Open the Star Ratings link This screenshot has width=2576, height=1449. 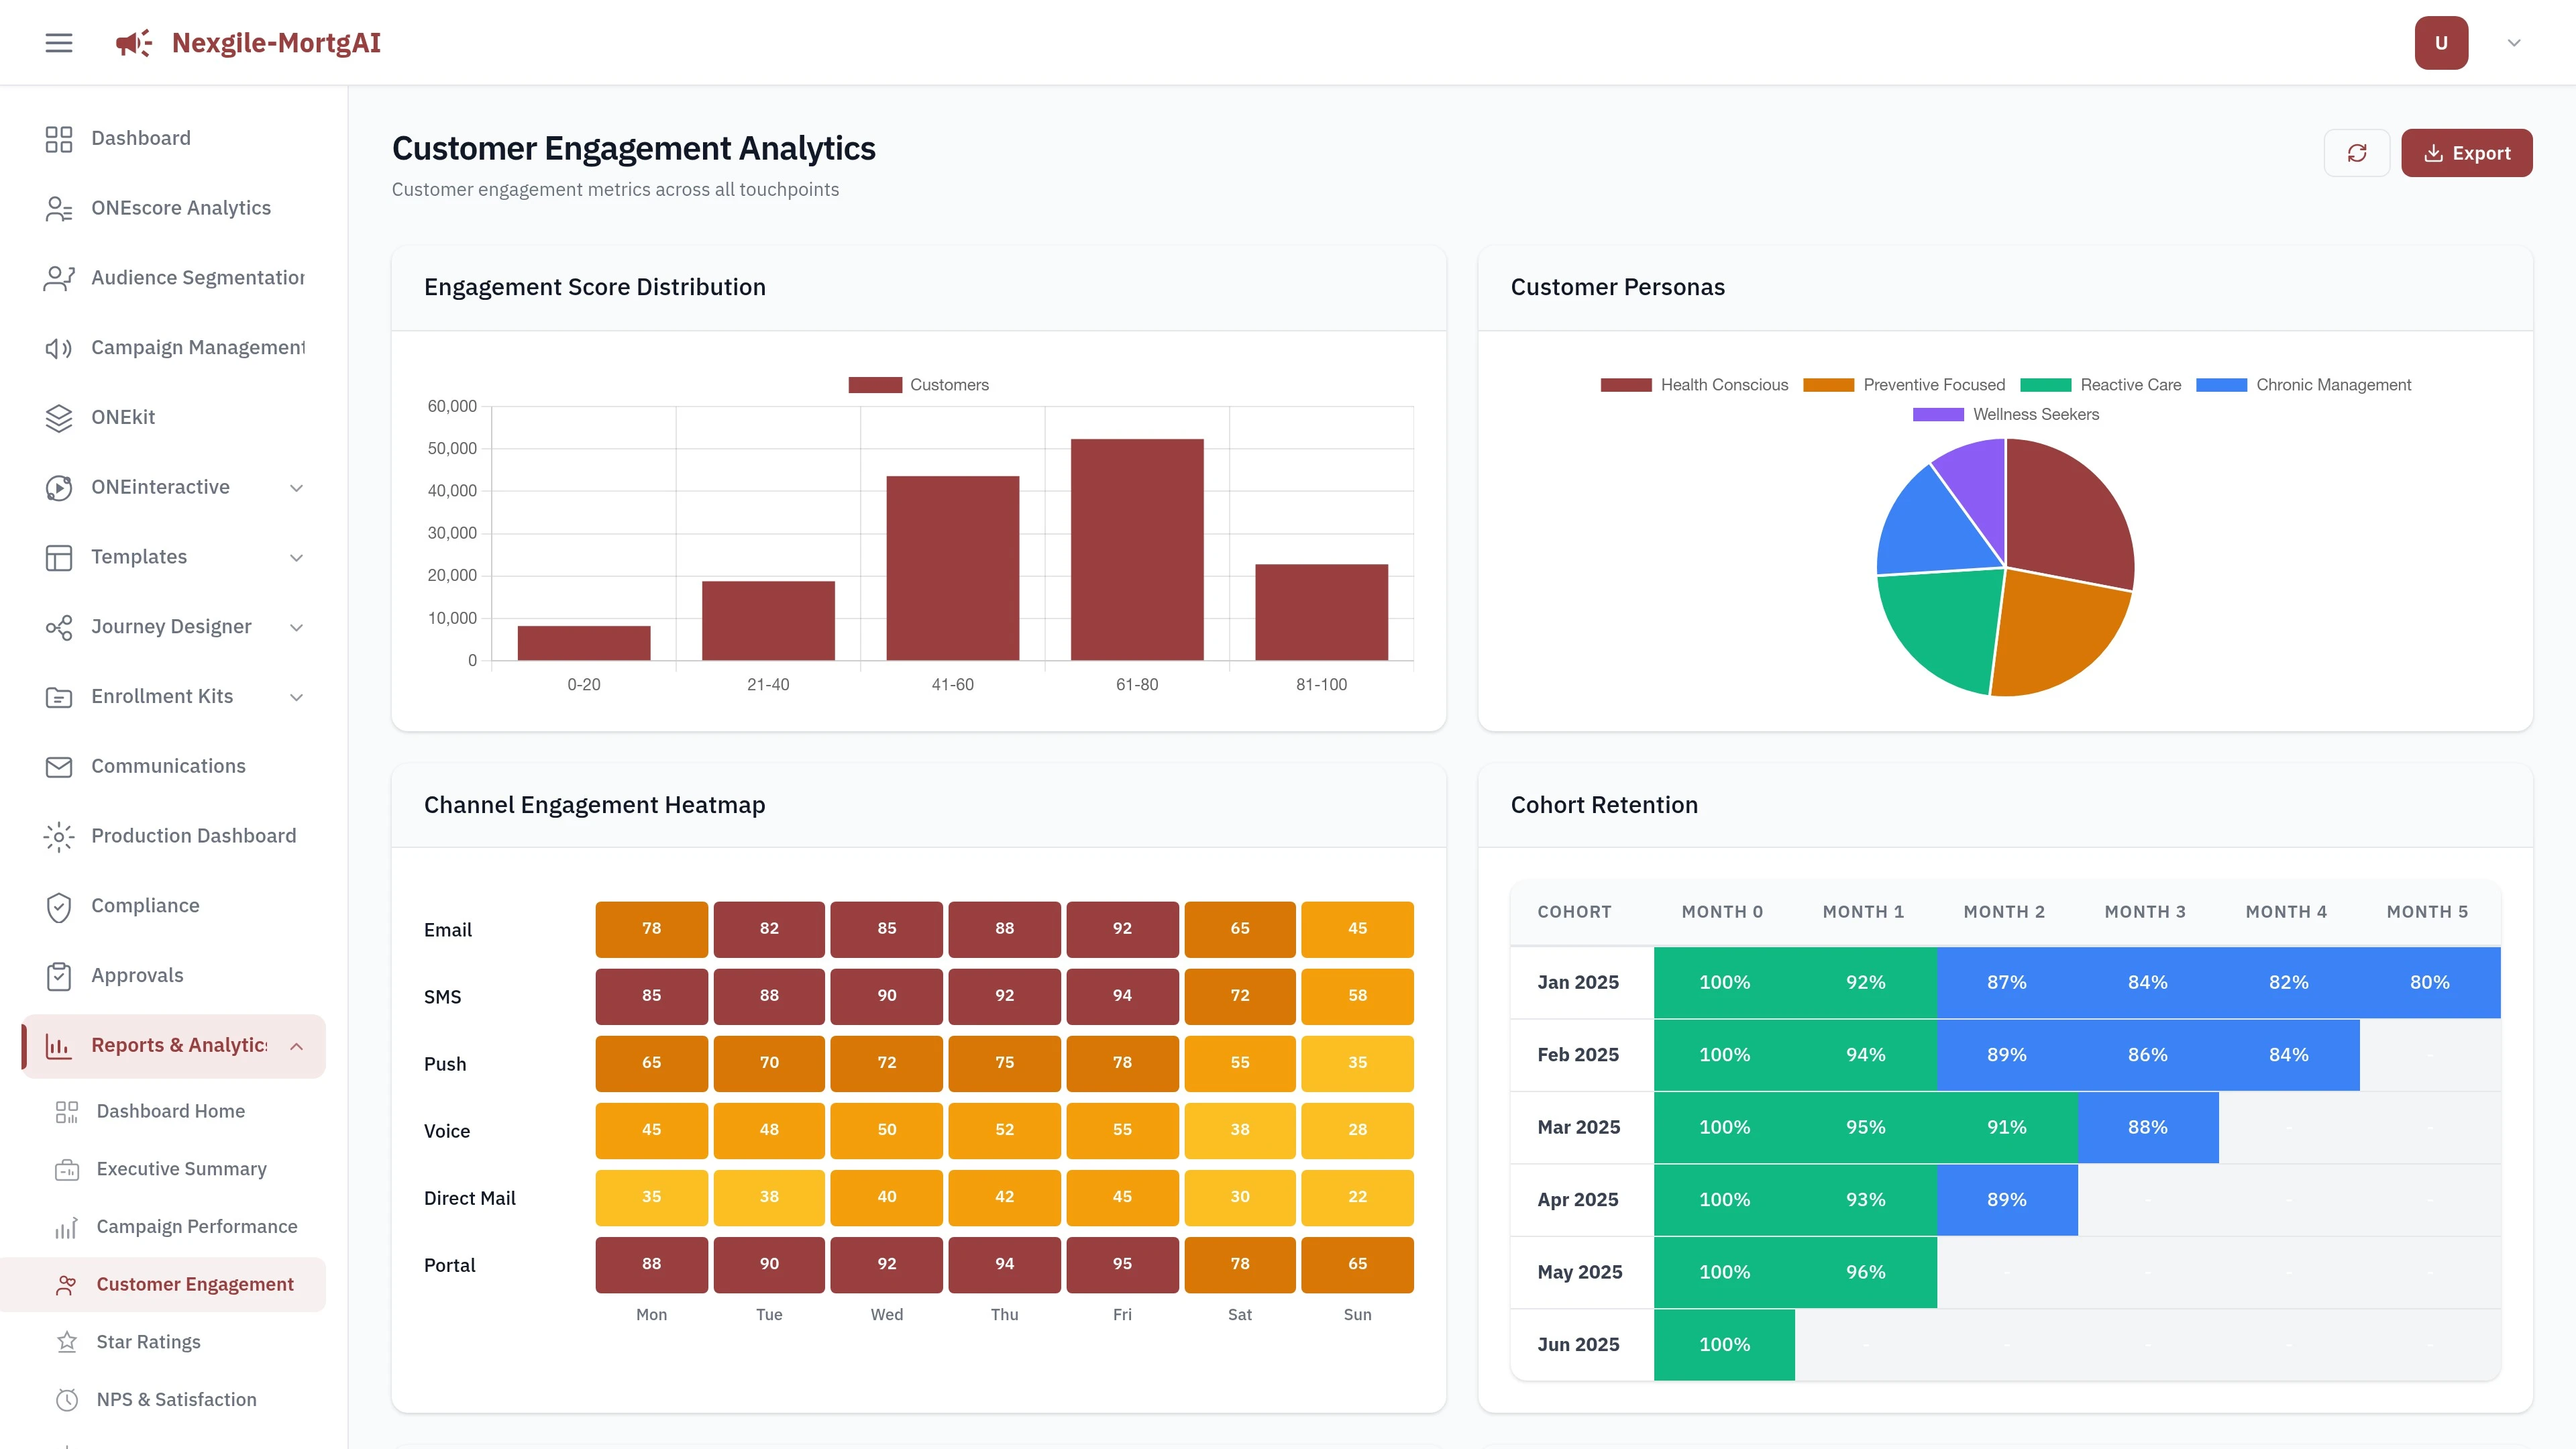click(x=148, y=1341)
